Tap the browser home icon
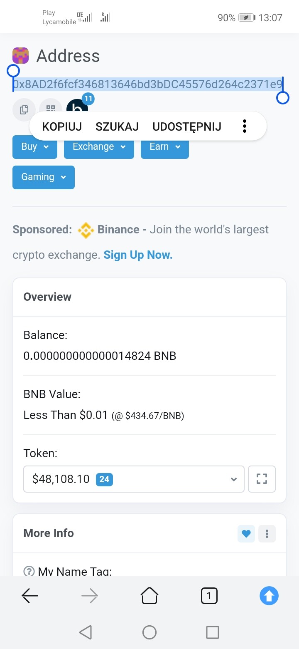This screenshot has width=299, height=649. (149, 596)
